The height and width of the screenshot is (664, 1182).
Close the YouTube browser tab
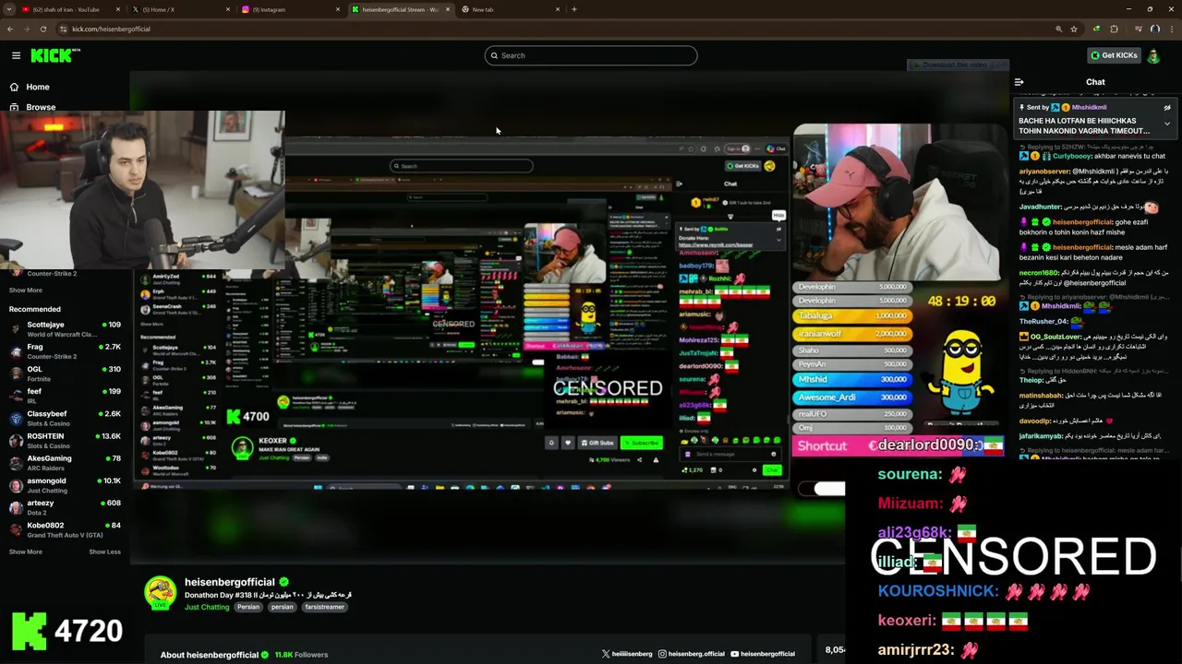click(x=118, y=9)
